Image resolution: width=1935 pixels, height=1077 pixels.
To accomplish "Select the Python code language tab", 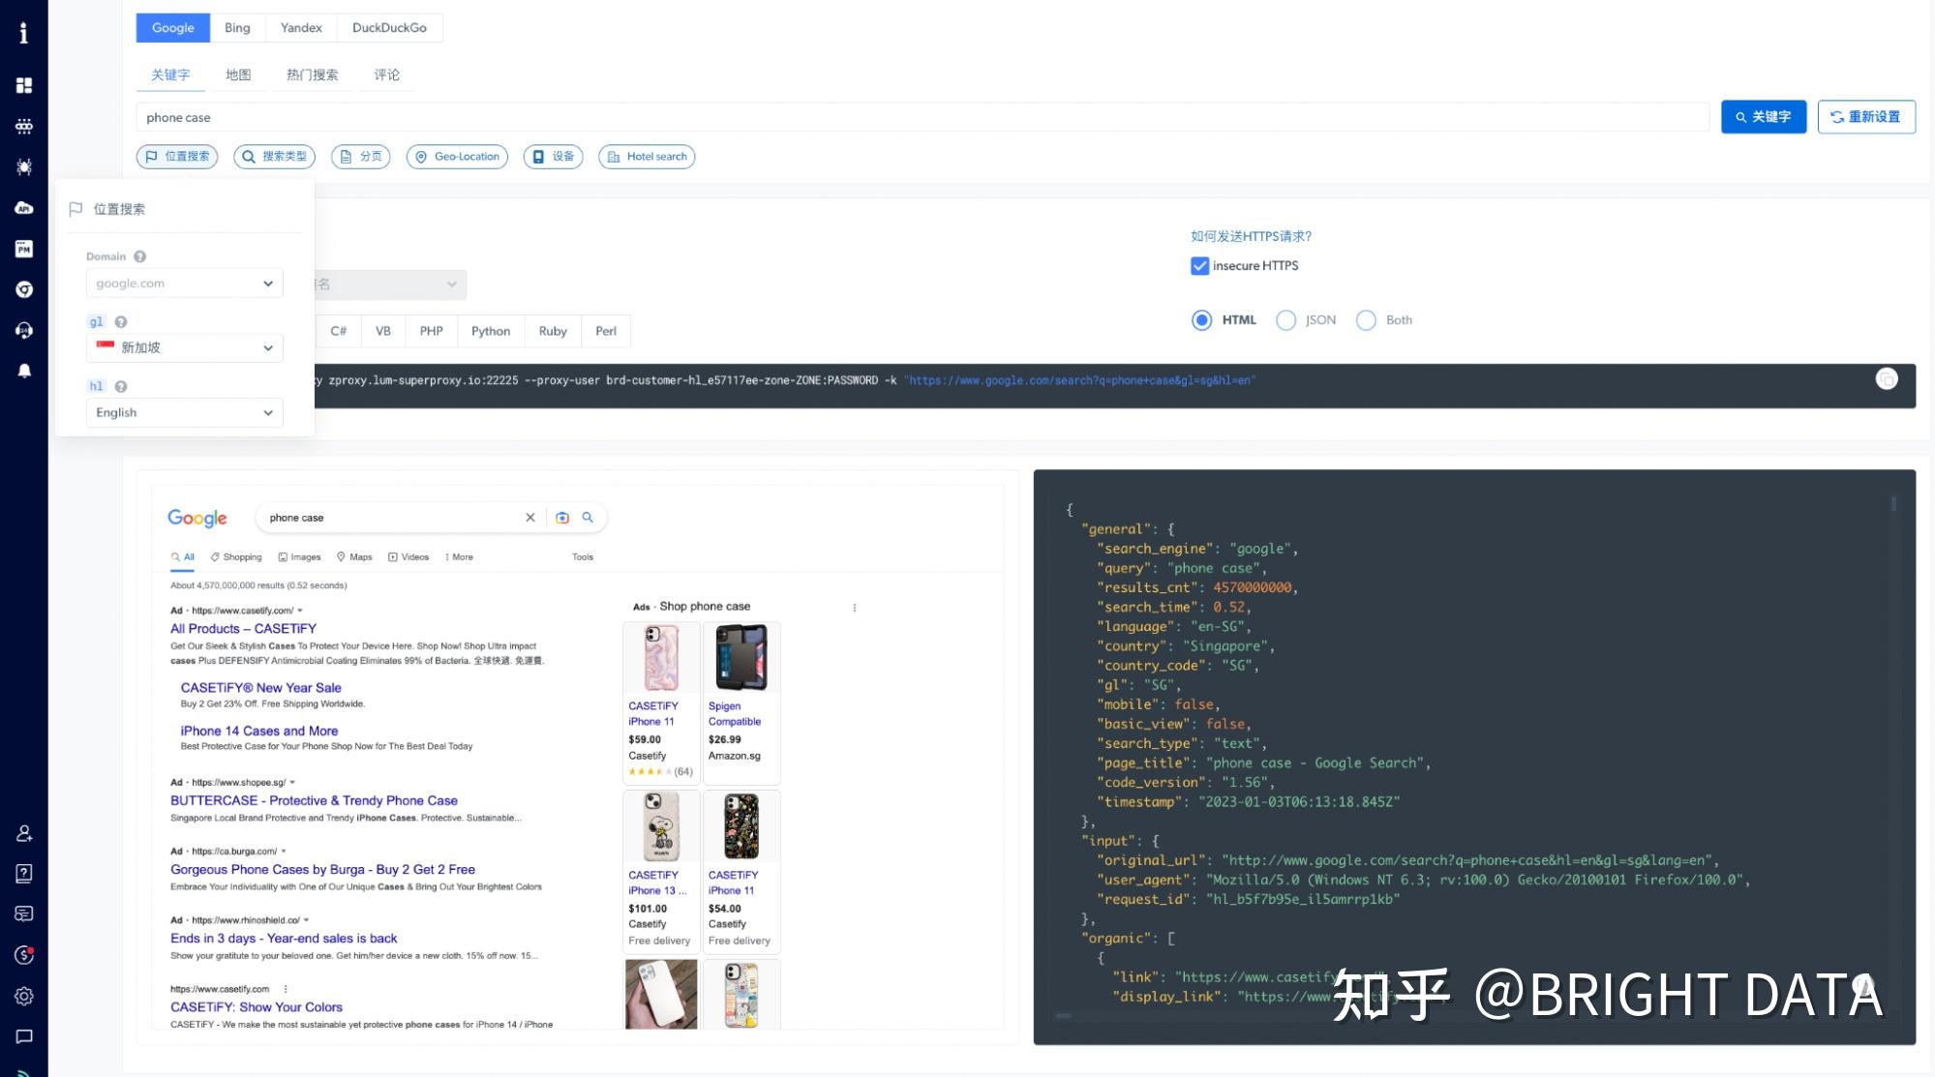I will 491,331.
